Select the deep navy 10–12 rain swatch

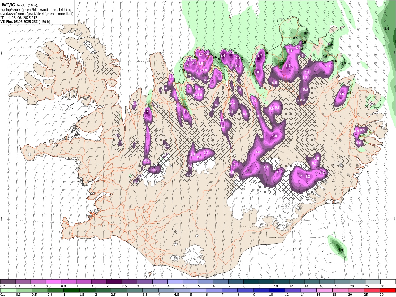tap(277, 290)
